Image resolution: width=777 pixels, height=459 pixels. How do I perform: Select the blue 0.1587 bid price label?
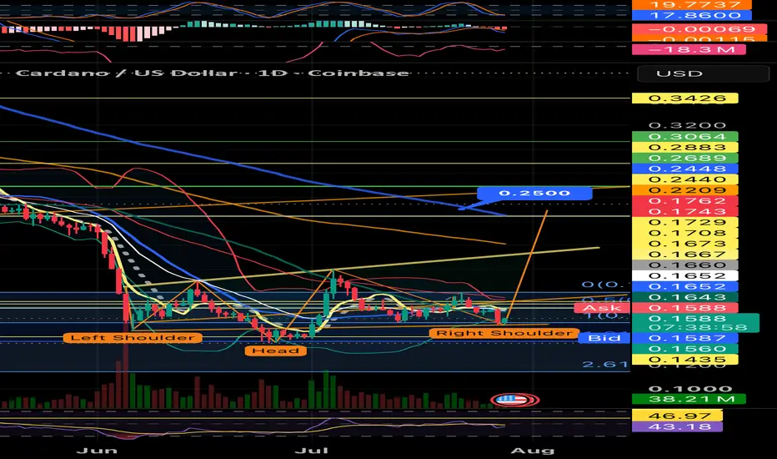click(684, 339)
